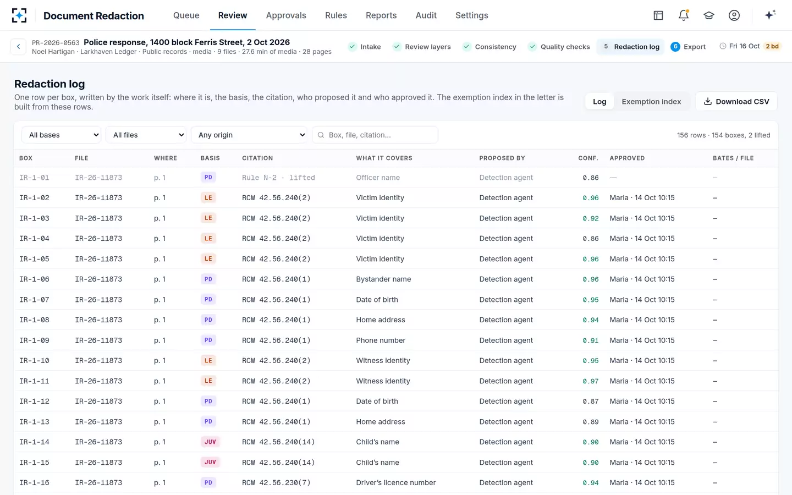Open the Quality checks step
This screenshot has height=495, width=792.
[559, 47]
